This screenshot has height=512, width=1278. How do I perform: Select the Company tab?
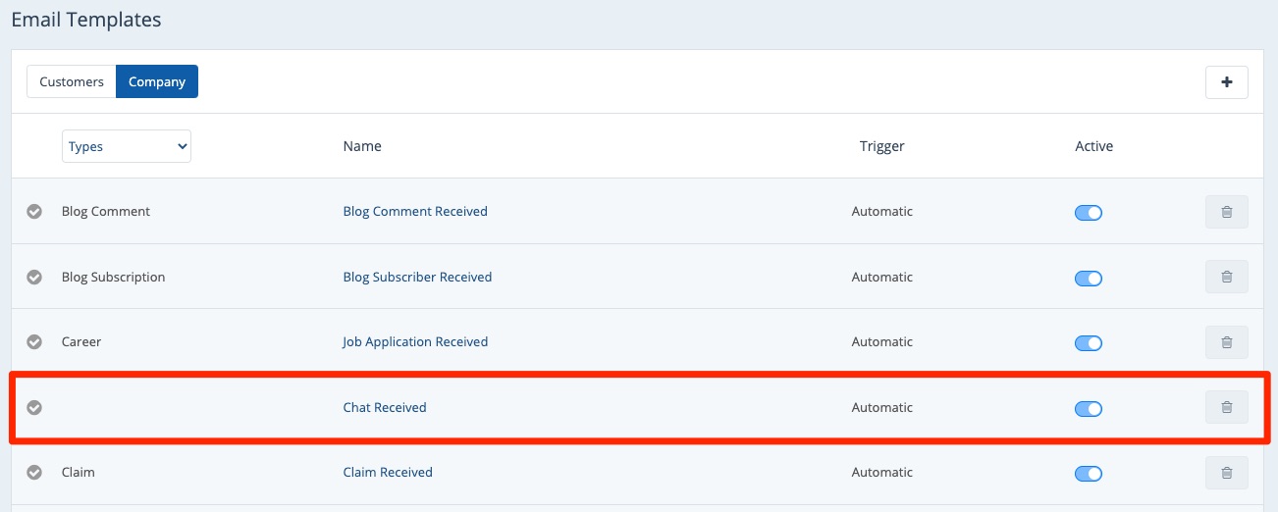(x=157, y=82)
